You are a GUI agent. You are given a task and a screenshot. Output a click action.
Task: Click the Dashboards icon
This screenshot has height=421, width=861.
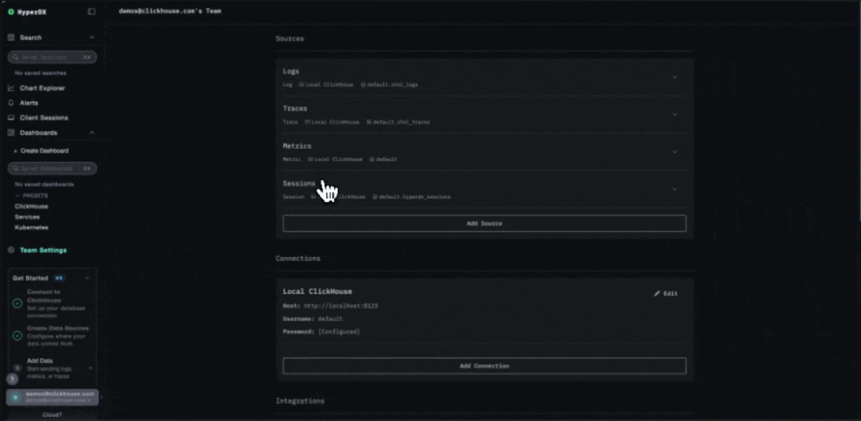(x=11, y=133)
